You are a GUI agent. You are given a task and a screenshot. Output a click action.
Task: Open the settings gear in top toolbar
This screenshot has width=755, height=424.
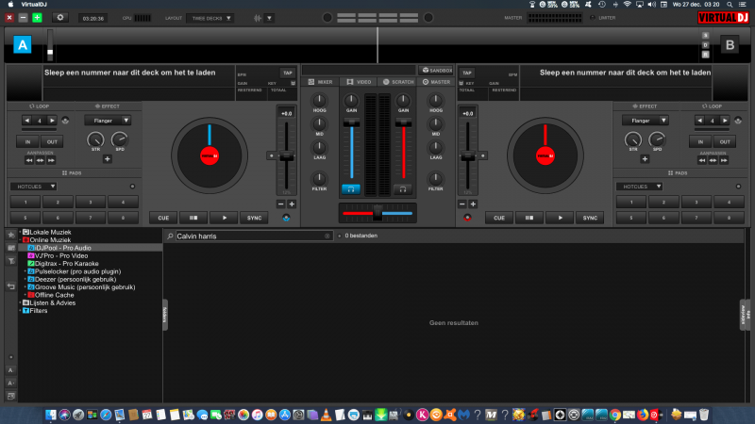pyautogui.click(x=60, y=18)
